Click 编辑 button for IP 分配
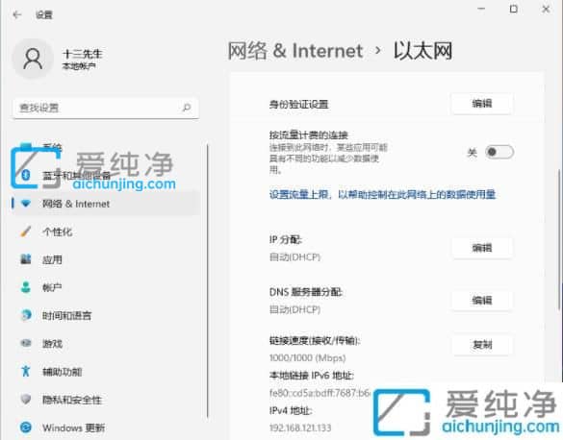Screen dimensions: 563x440 pyautogui.click(x=482, y=248)
